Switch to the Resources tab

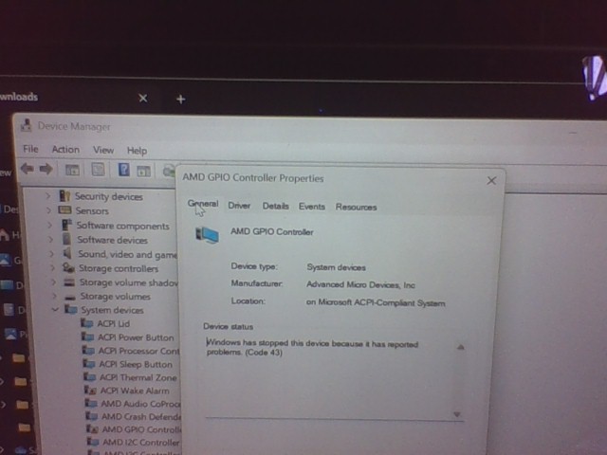pyautogui.click(x=357, y=207)
